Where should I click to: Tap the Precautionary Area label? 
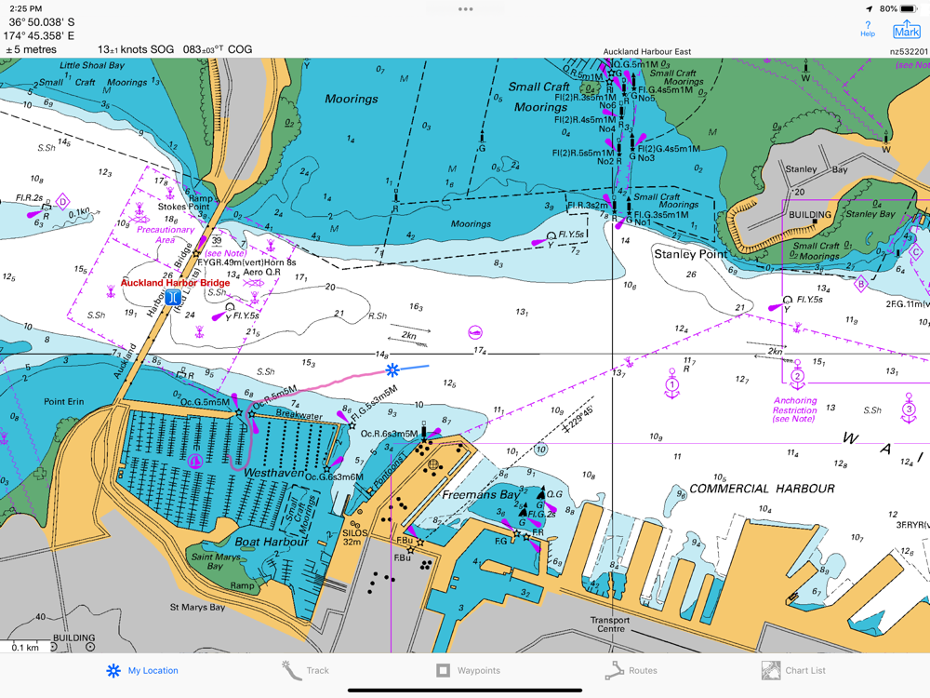point(166,235)
